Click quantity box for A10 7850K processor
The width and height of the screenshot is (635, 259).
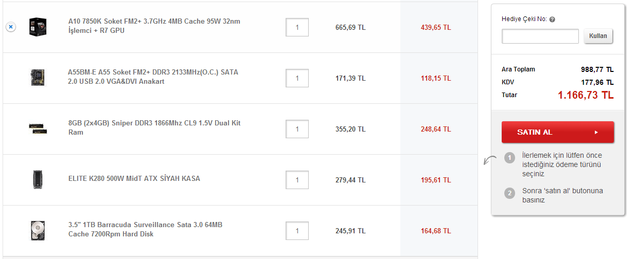[x=297, y=27]
